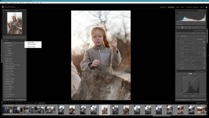Click the Zurücksetzen button at bottom right

click(x=199, y=100)
